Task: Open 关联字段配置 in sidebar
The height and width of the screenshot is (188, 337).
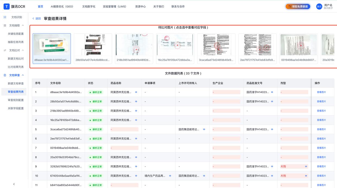Action: pos(16,108)
